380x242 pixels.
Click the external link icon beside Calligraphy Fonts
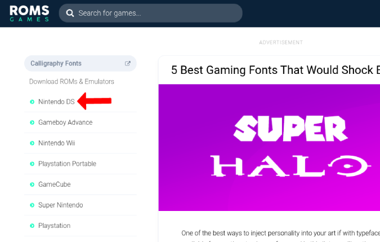[x=127, y=63]
